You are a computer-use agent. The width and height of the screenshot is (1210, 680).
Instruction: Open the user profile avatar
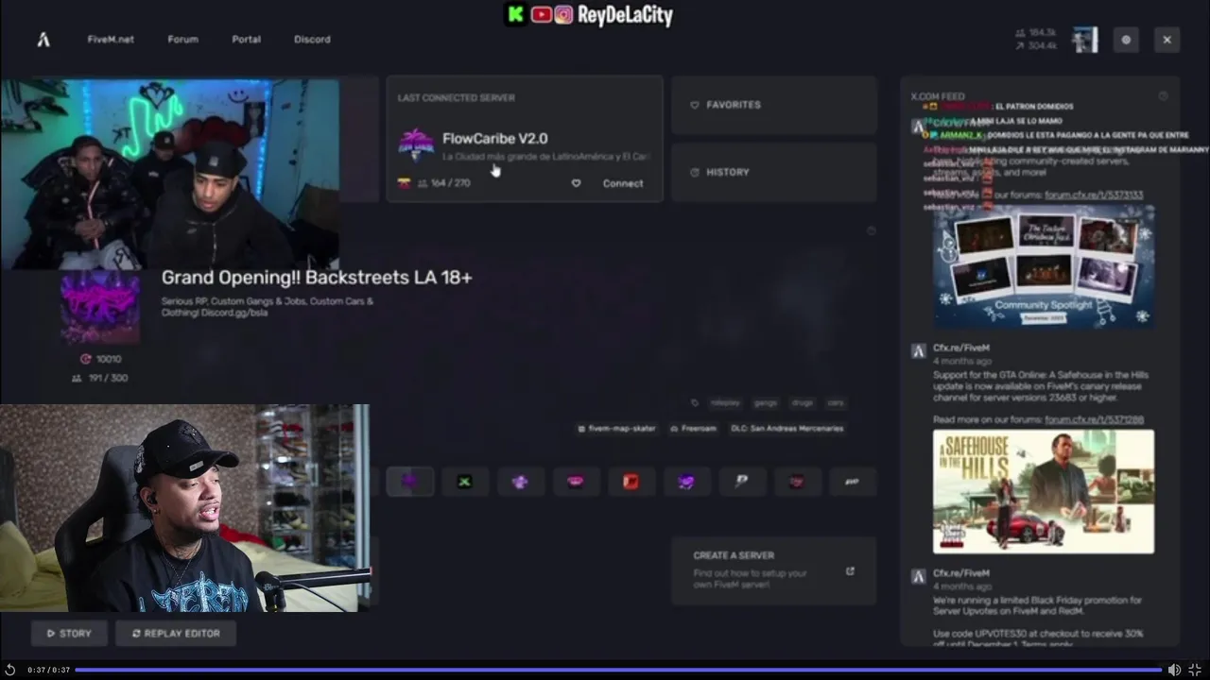[x=1085, y=40]
